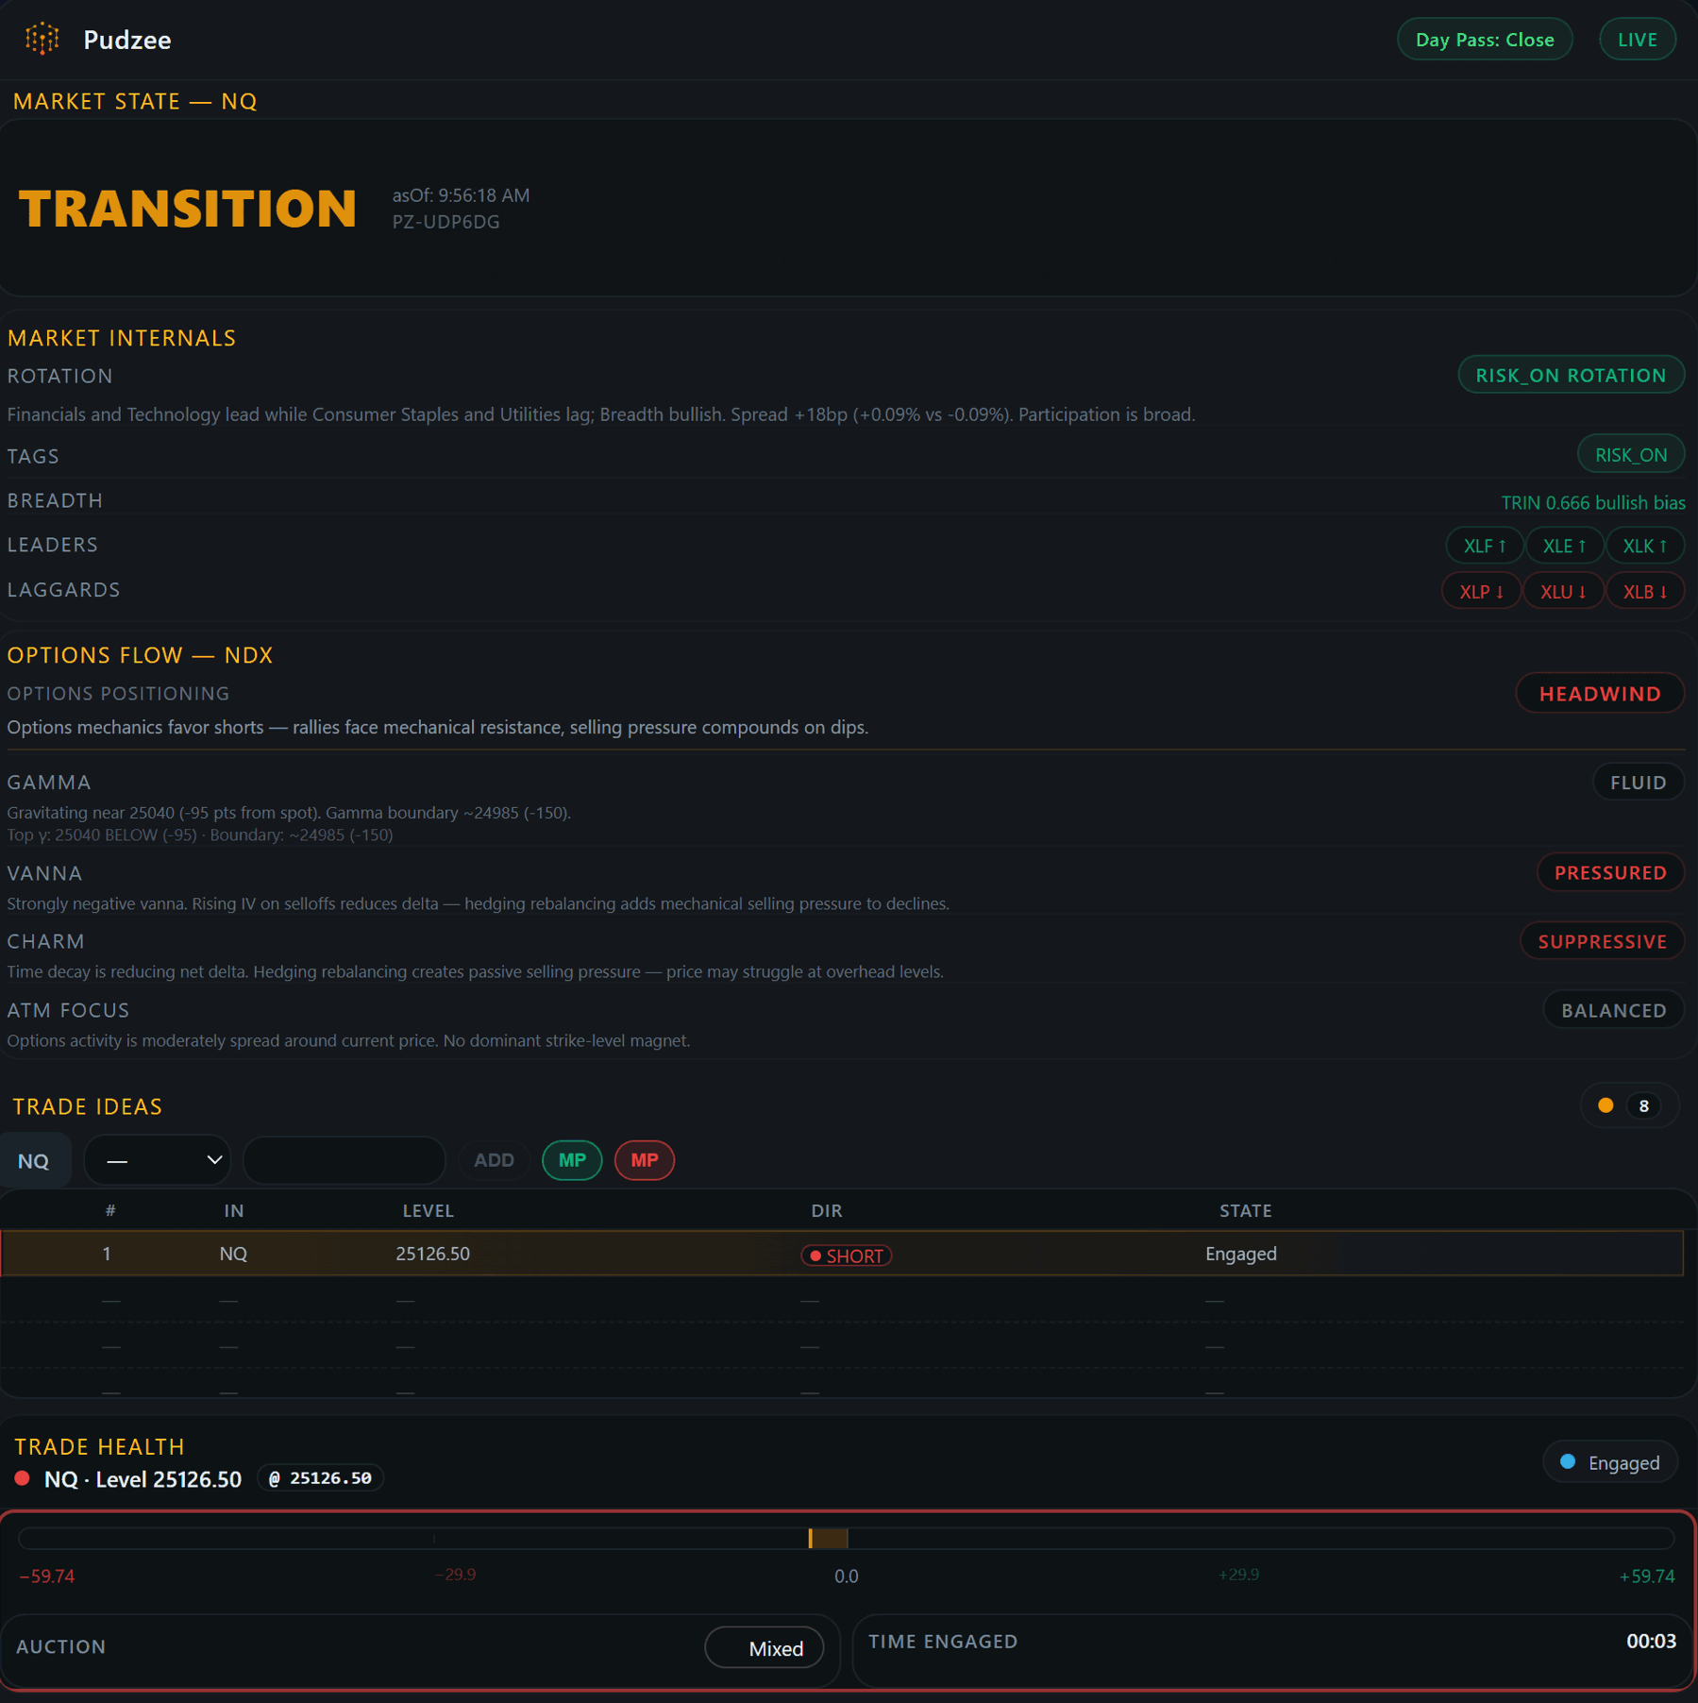Toggle the LIVE indicator
This screenshot has height=1703, width=1698.
pyautogui.click(x=1637, y=39)
